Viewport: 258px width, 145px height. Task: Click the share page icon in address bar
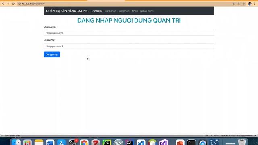(239, 4)
